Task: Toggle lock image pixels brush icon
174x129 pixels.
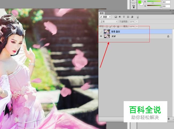Action: (111, 27)
